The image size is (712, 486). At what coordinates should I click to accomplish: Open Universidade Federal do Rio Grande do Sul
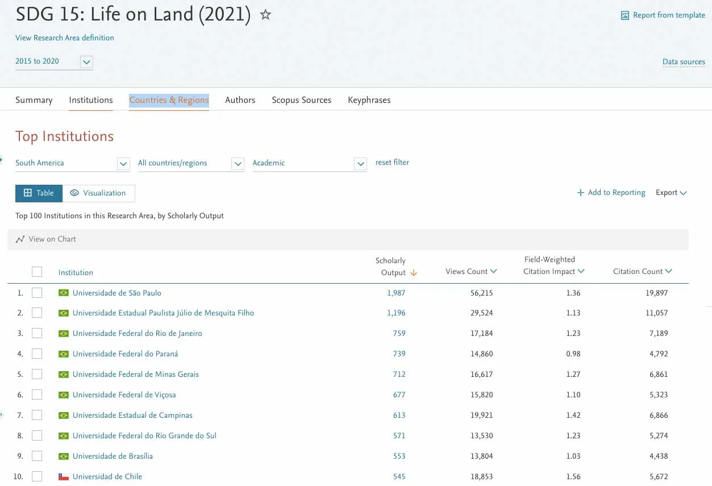pos(144,435)
